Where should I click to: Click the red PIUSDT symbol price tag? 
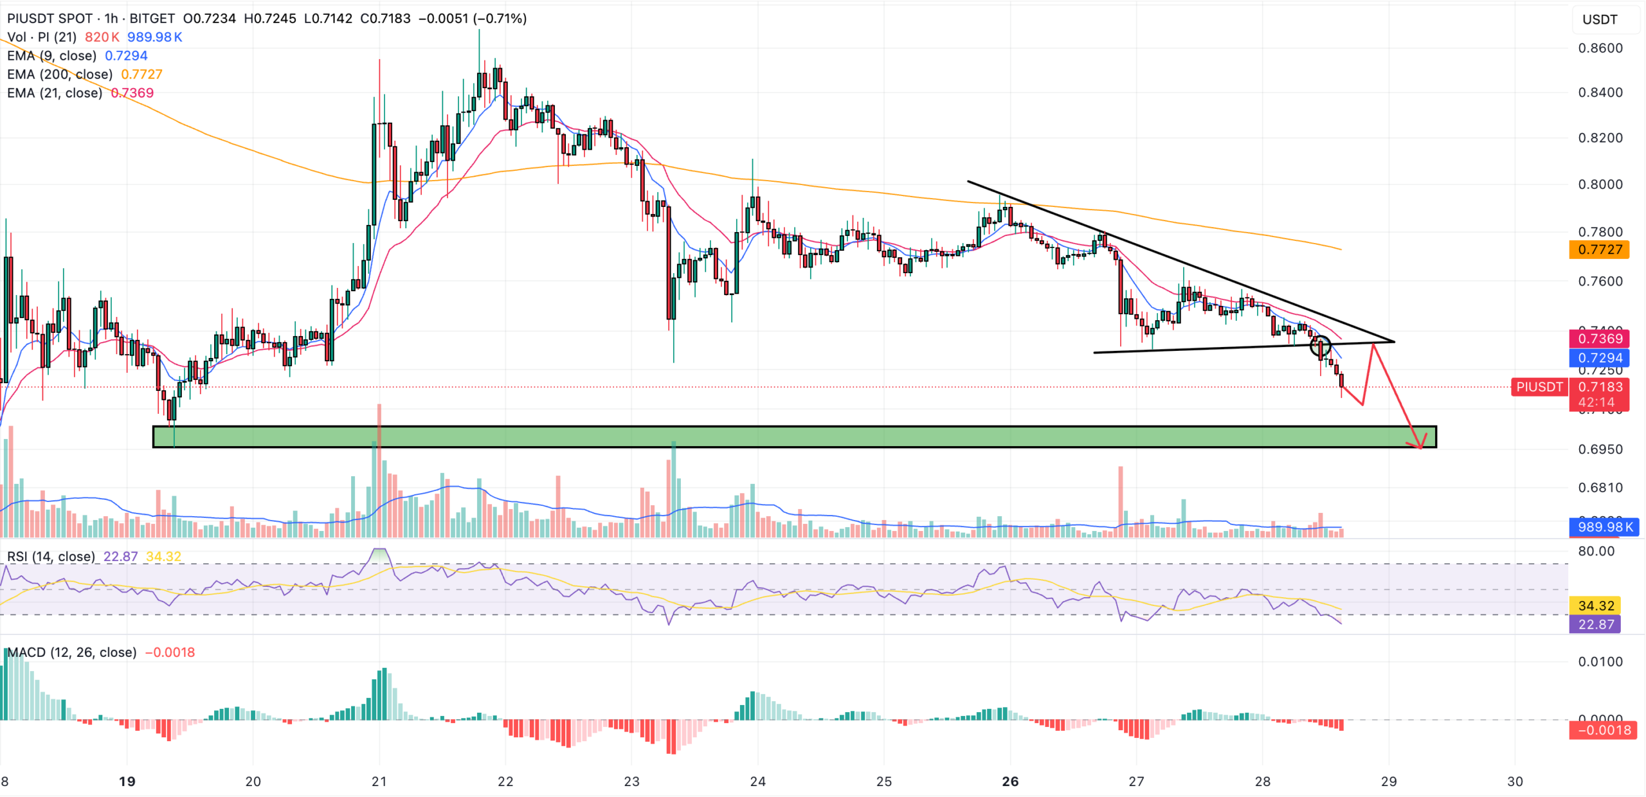coord(1539,387)
